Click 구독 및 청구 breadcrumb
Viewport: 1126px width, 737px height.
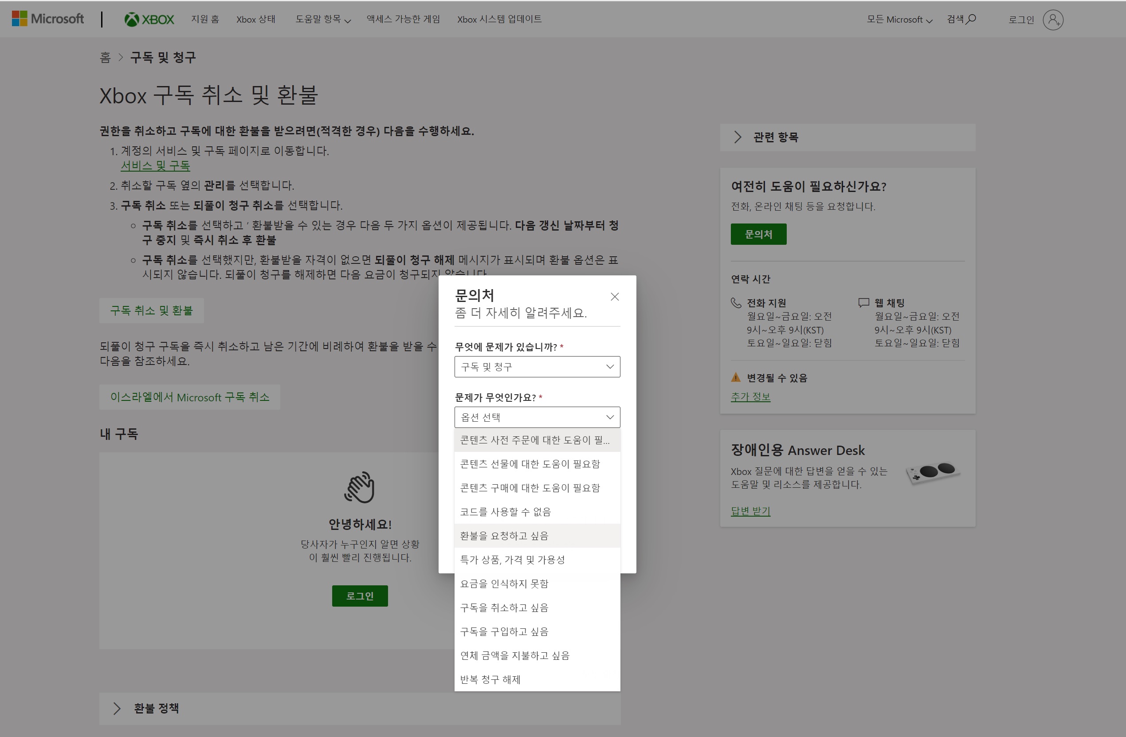[163, 58]
